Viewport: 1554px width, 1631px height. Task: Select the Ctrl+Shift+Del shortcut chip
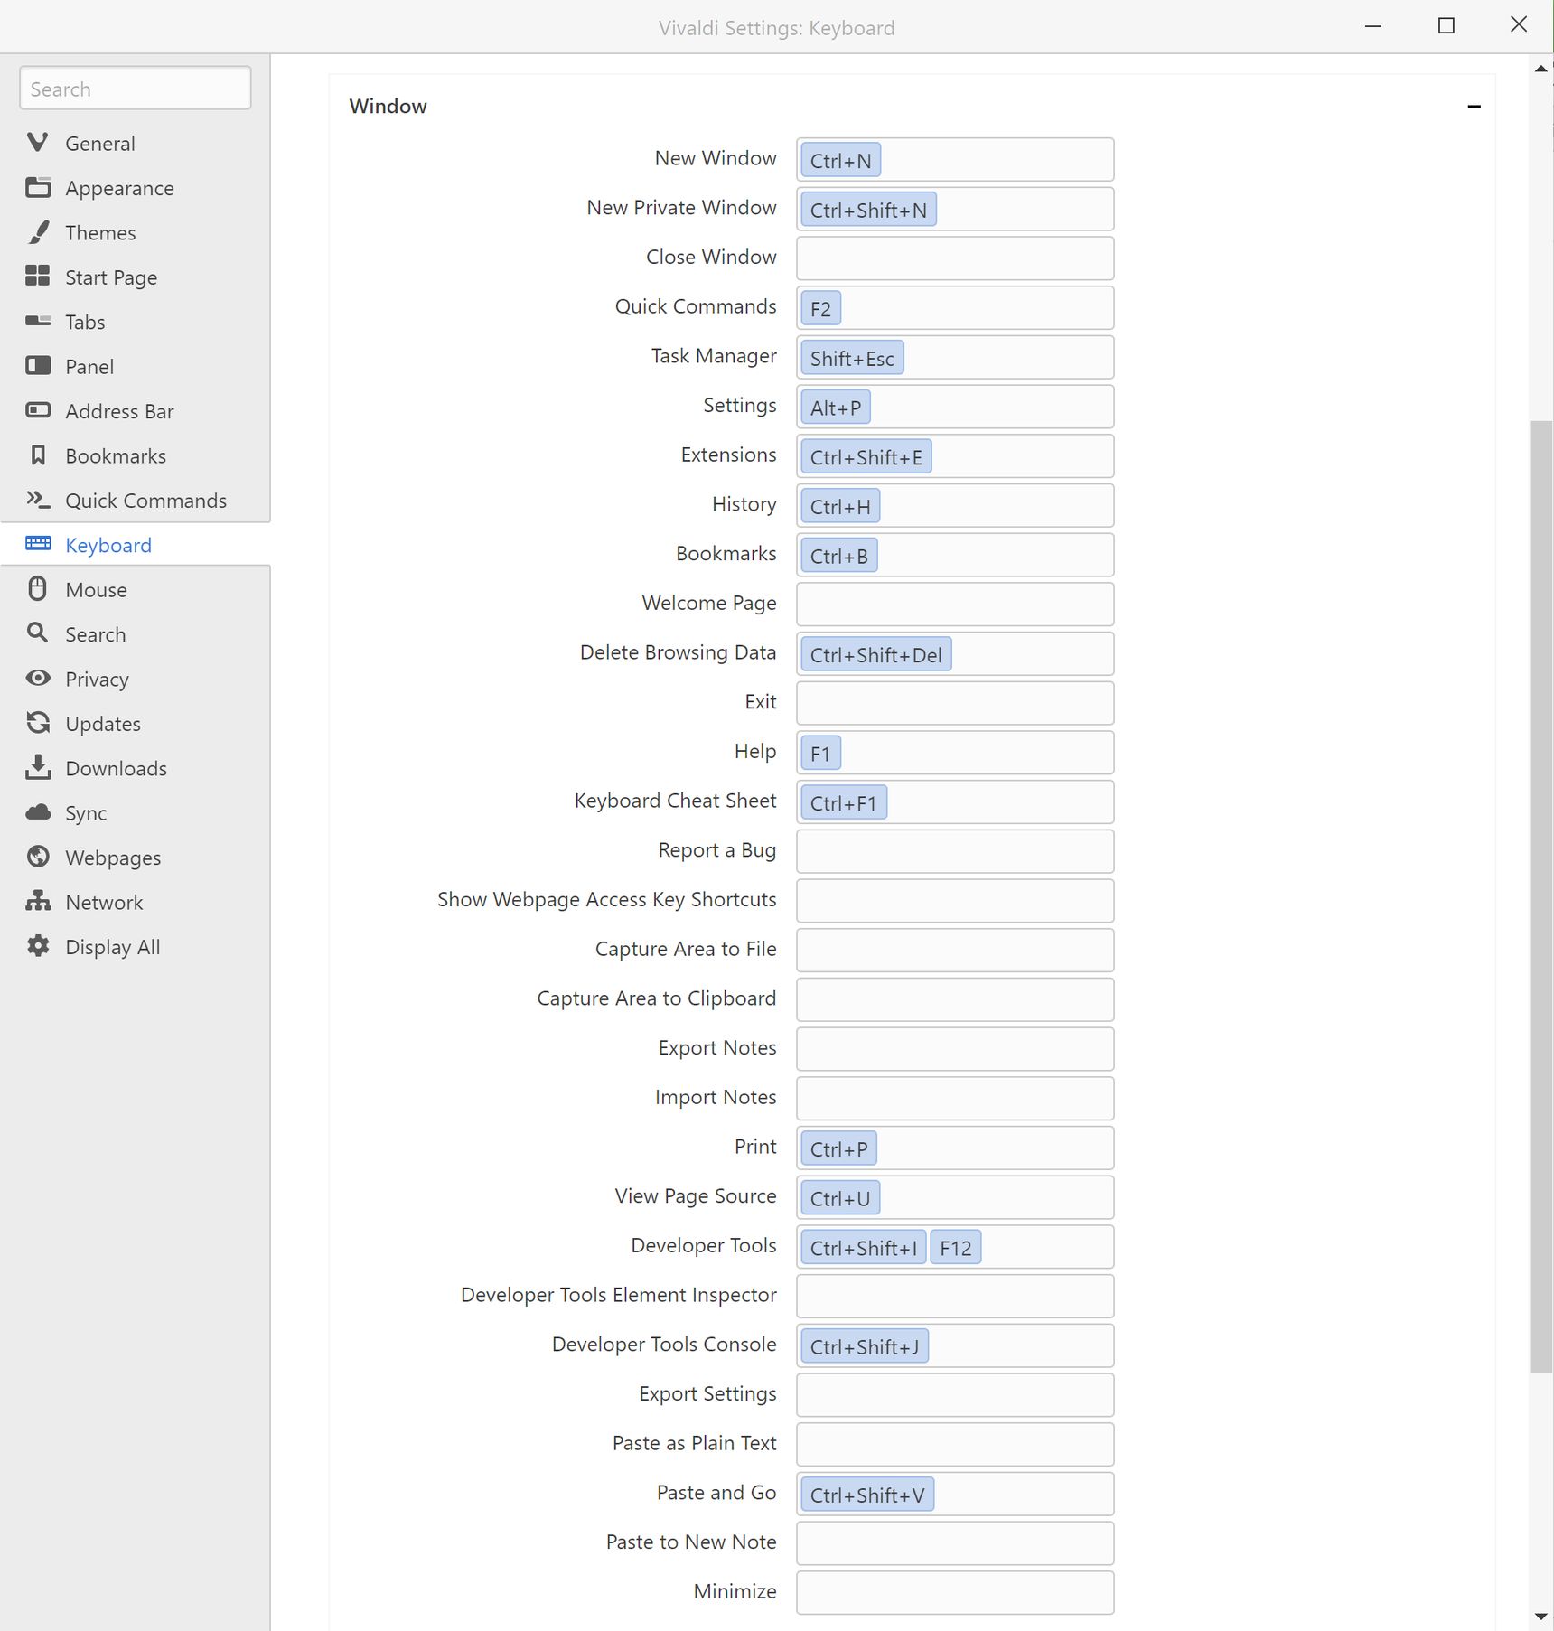(x=876, y=654)
